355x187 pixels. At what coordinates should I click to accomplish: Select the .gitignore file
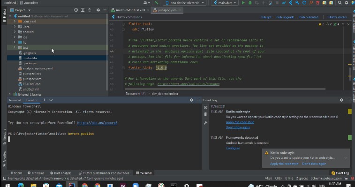tap(30, 53)
